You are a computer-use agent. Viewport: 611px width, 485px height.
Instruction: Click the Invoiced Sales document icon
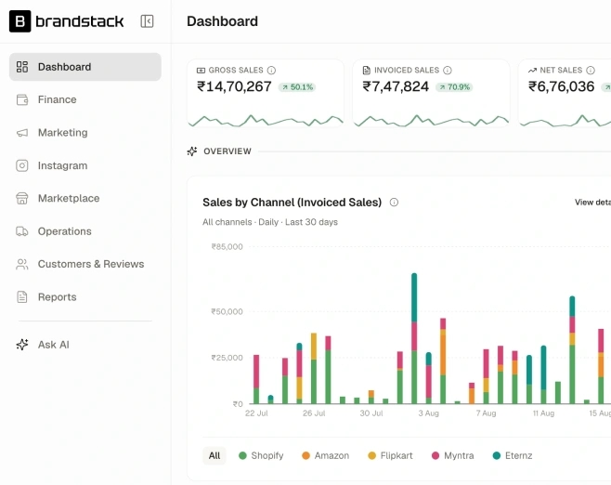click(366, 71)
